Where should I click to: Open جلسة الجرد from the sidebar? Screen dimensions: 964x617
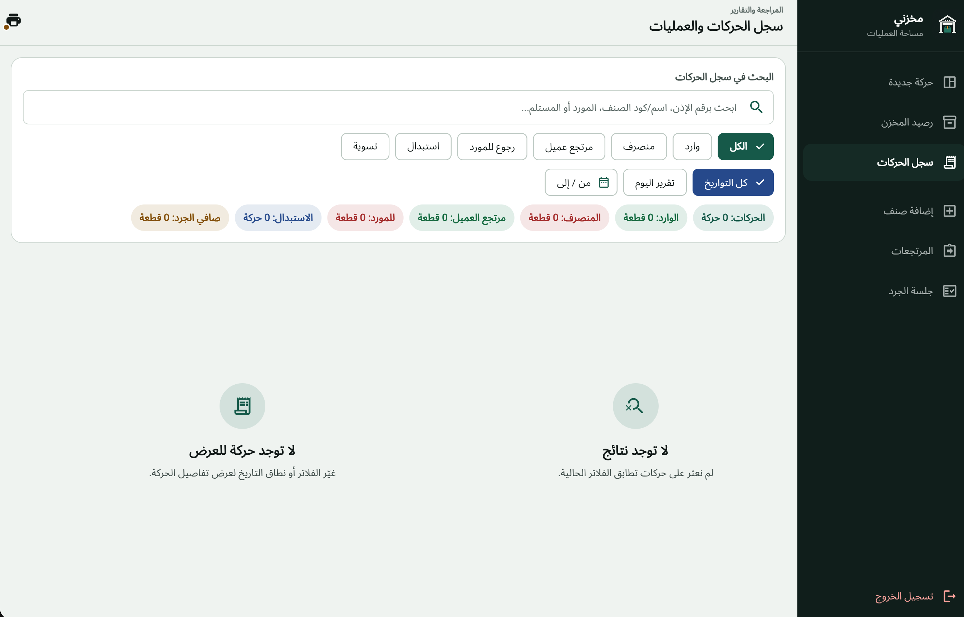(884, 291)
